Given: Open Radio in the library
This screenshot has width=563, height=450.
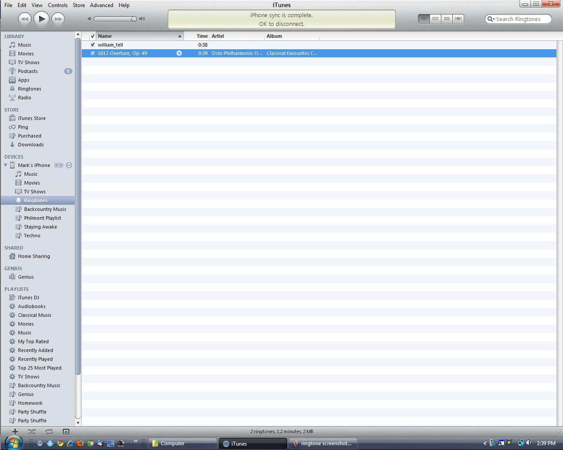Looking at the screenshot, I should point(25,98).
